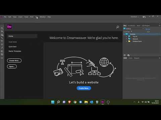
Task: Open the Files panel options menu
Action: pyautogui.click(x=160, y=26)
